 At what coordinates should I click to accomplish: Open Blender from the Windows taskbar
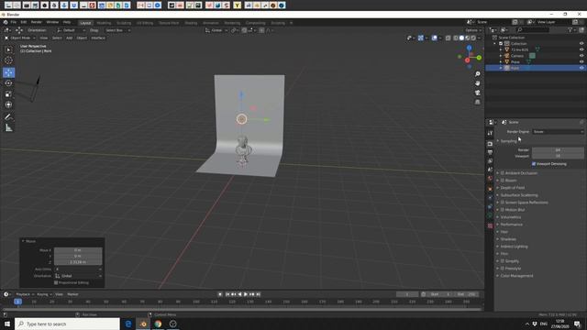[x=143, y=324]
